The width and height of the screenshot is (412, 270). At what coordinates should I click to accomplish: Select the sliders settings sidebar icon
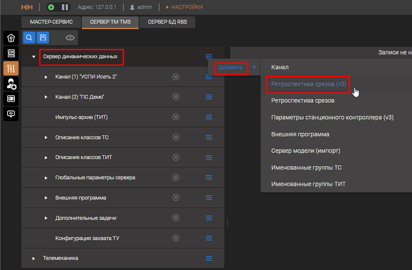11,68
